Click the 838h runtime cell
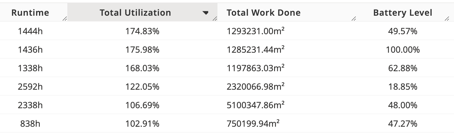The image size is (454, 134). pyautogui.click(x=30, y=124)
